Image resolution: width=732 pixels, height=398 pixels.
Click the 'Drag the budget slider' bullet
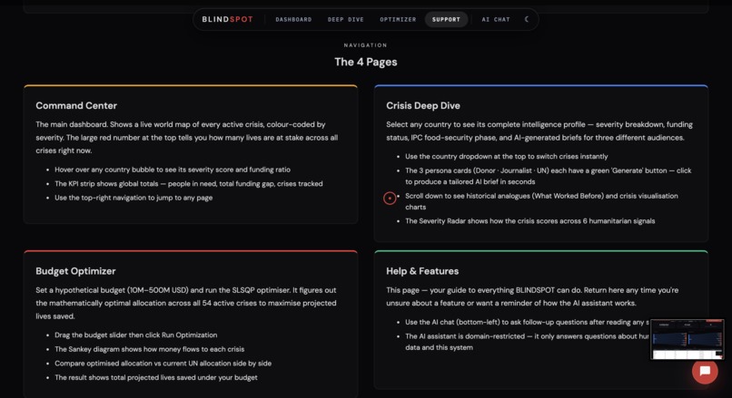pos(136,335)
